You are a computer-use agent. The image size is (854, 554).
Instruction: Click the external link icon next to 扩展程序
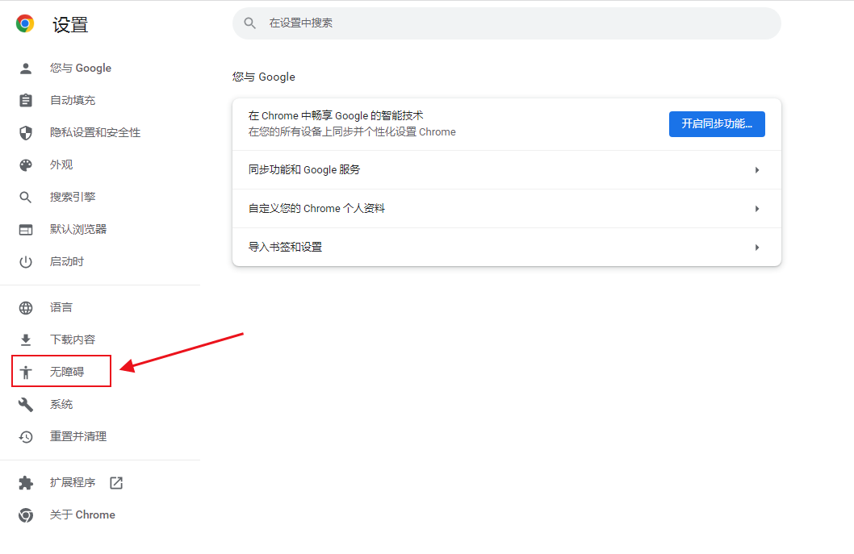116,483
